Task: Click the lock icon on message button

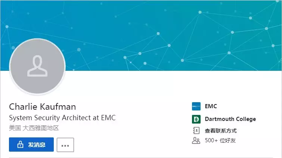Action: pyautogui.click(x=20, y=145)
